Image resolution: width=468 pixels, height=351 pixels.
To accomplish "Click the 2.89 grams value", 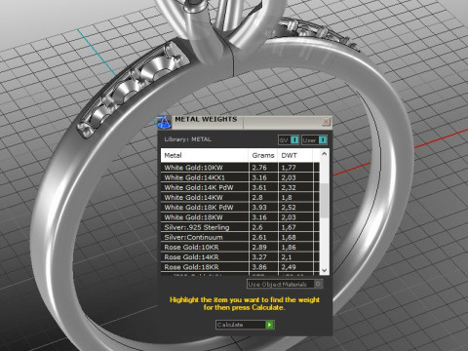I will pos(259,247).
